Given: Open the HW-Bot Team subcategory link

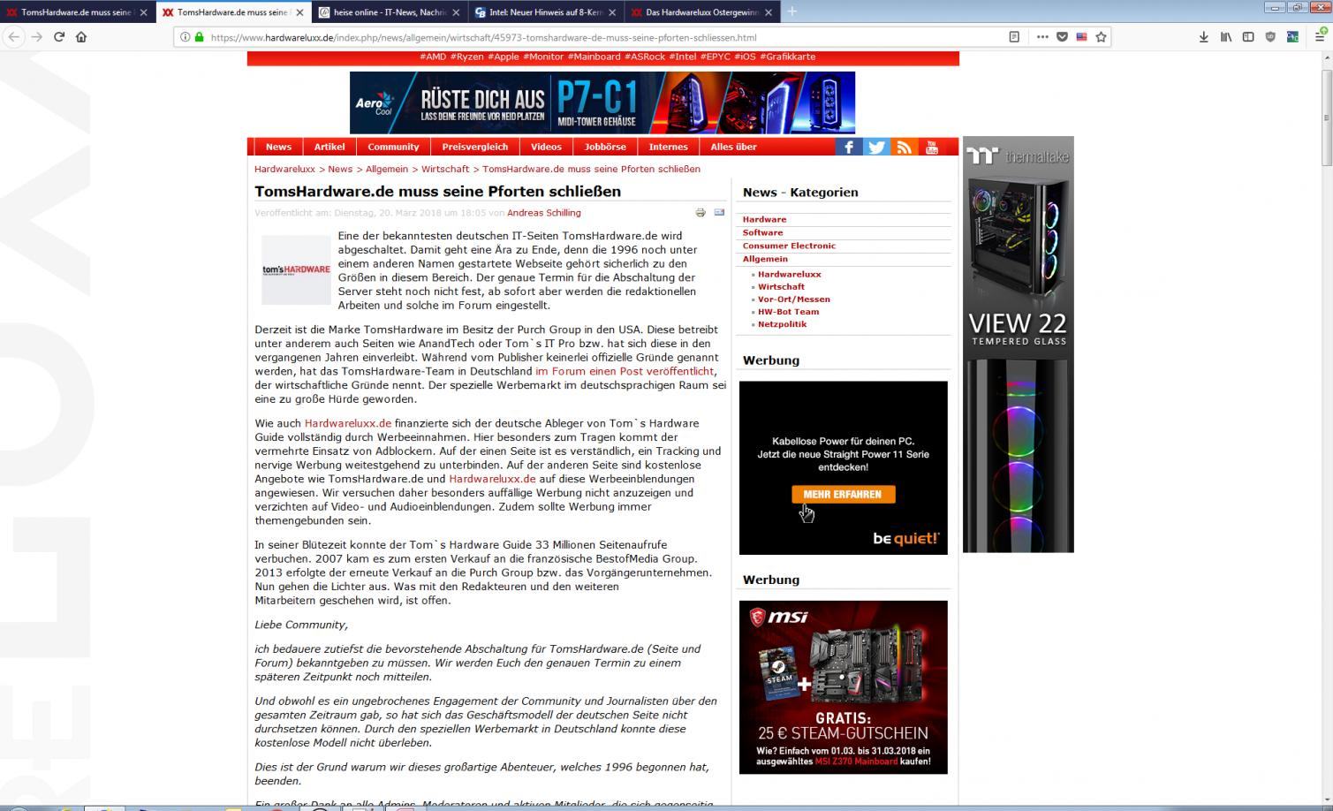Looking at the screenshot, I should click(788, 312).
